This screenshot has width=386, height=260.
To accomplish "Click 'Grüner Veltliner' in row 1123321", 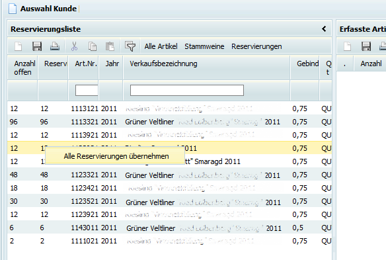I will tap(149, 175).
